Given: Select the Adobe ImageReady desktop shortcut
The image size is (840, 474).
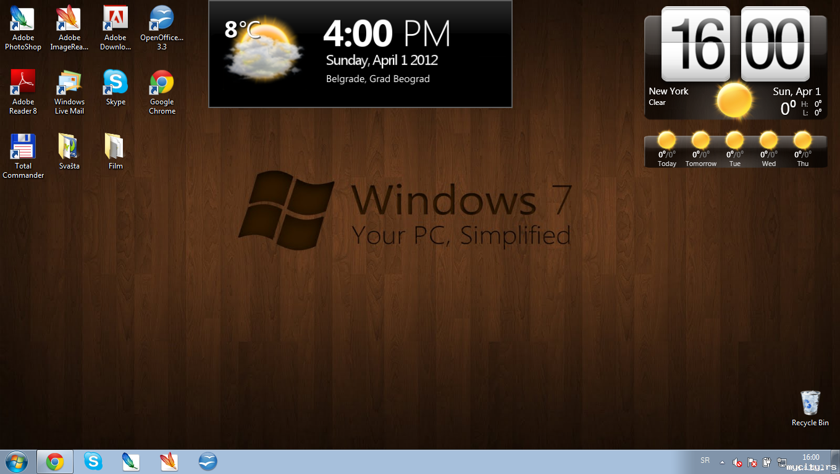Looking at the screenshot, I should click(69, 28).
